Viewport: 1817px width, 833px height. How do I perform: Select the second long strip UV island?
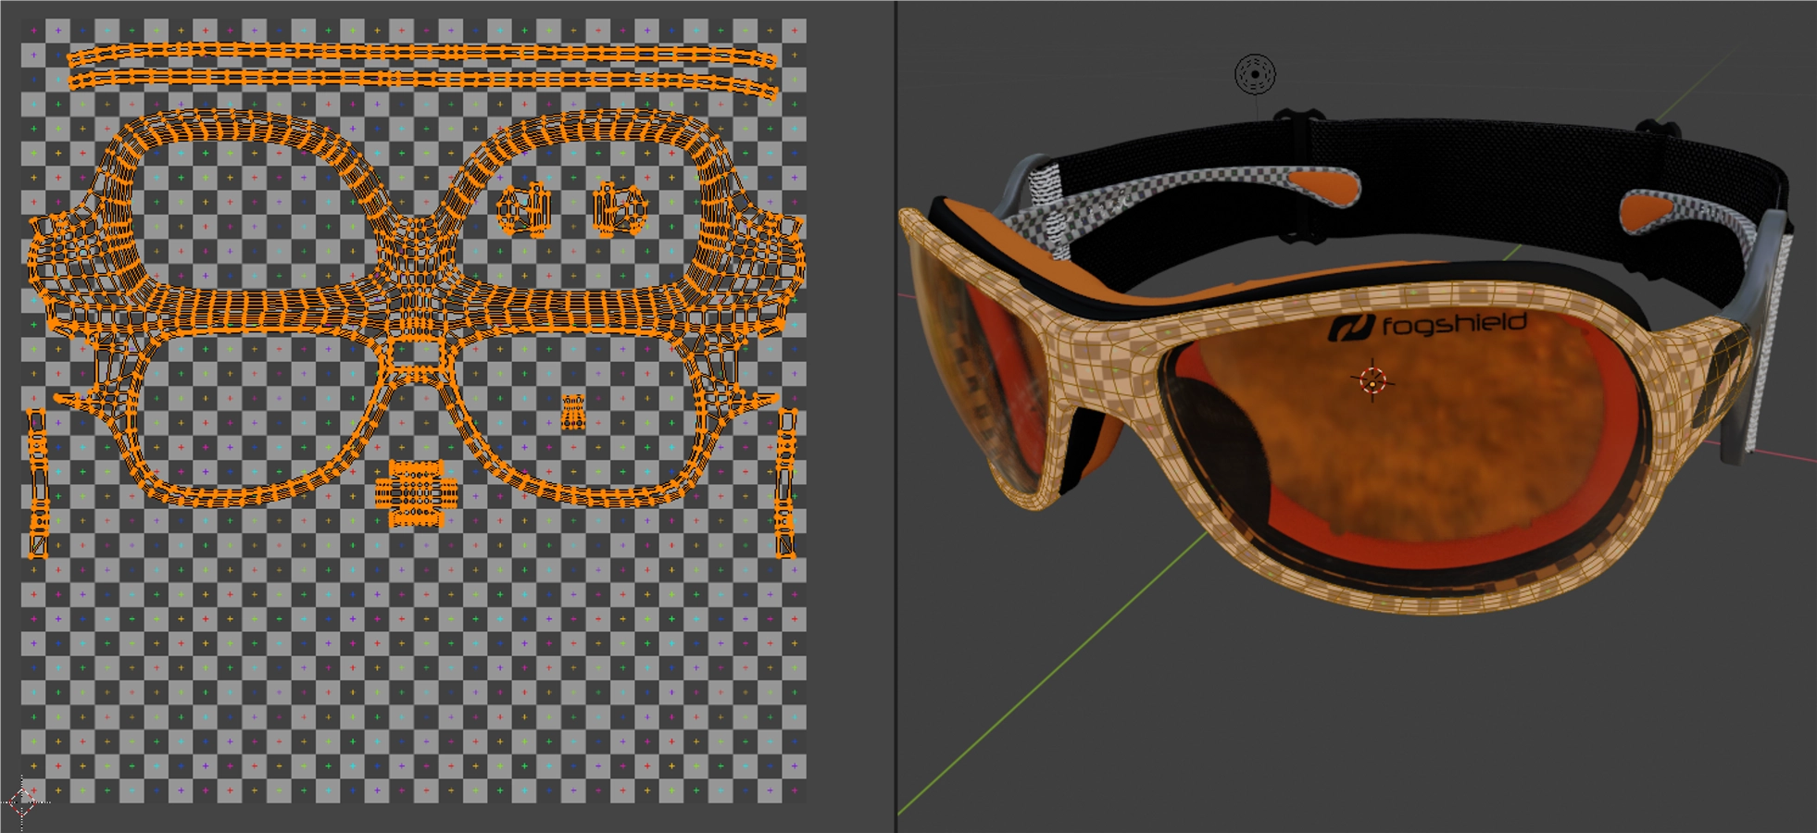point(421,81)
